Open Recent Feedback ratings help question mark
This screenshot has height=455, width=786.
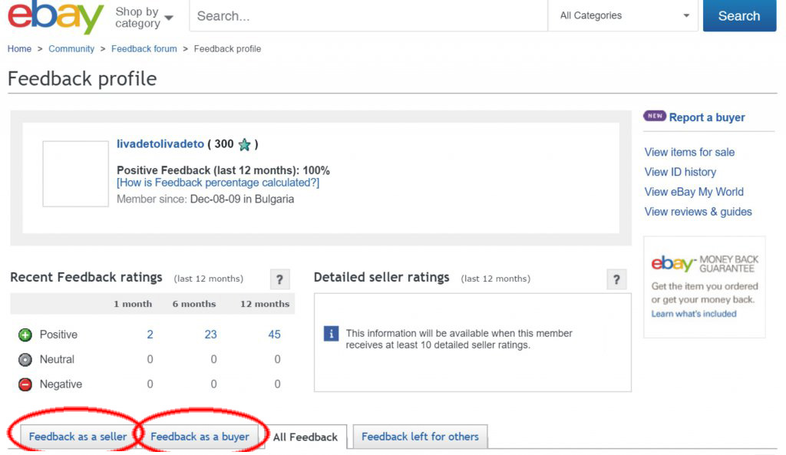click(280, 279)
